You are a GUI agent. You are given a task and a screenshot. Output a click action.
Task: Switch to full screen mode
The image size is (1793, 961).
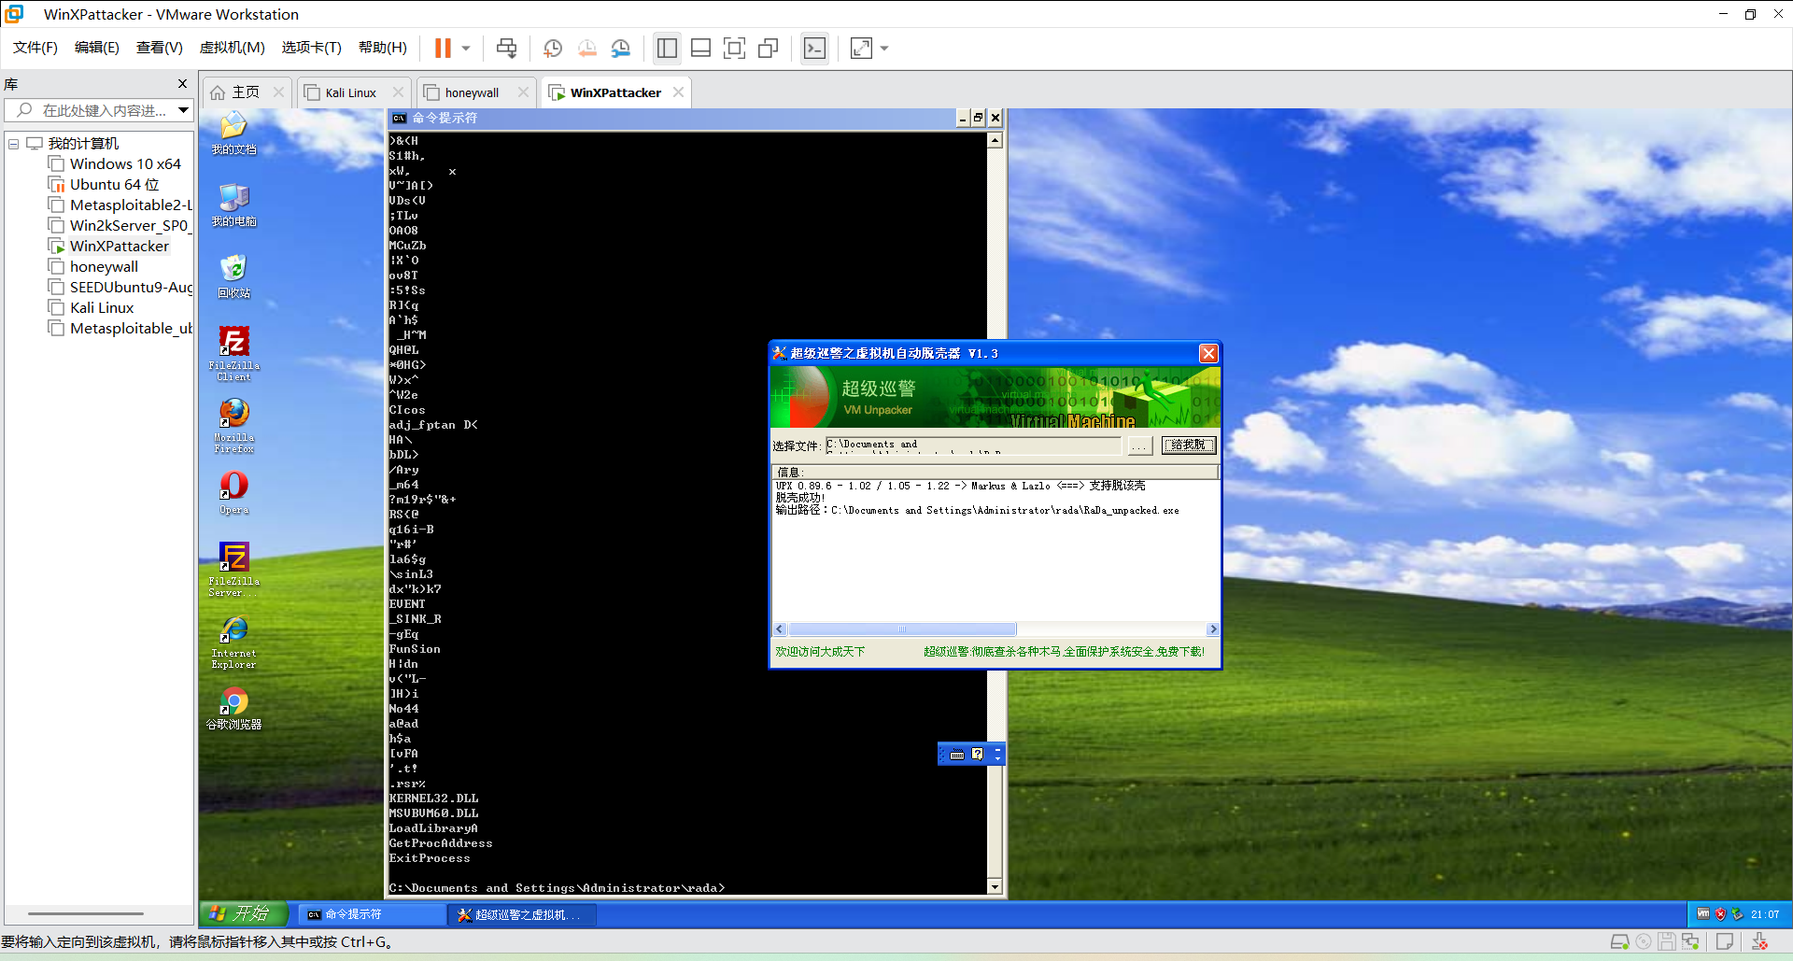[x=734, y=48]
